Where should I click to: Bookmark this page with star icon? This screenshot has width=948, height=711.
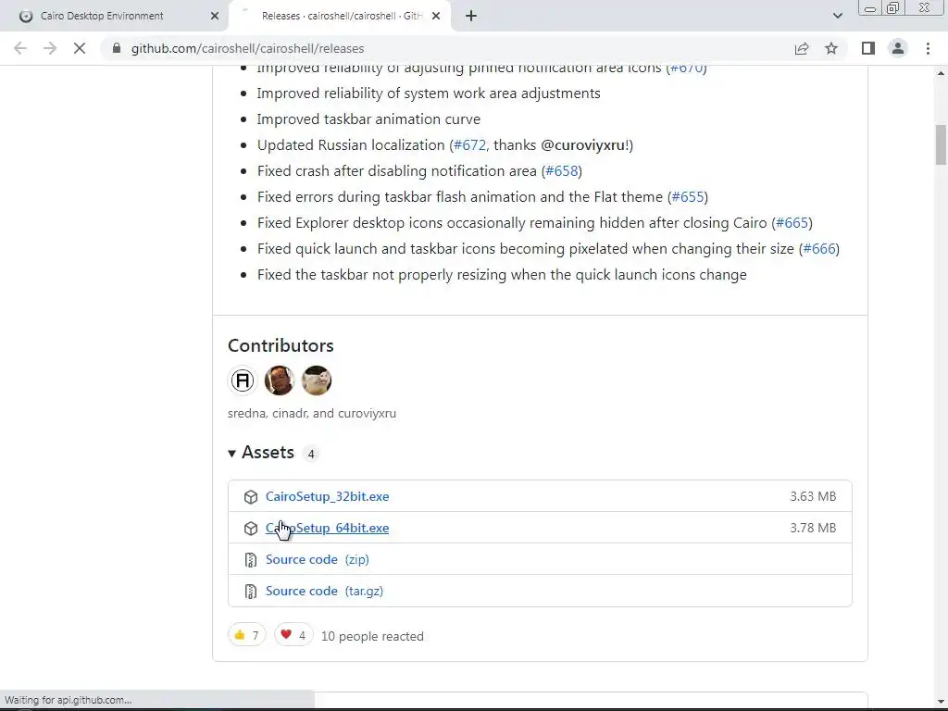point(831,48)
